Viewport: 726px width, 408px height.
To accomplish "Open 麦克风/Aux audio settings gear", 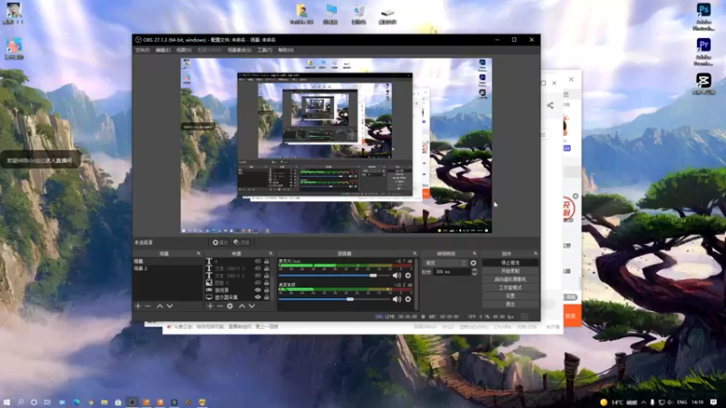I will 407,276.
